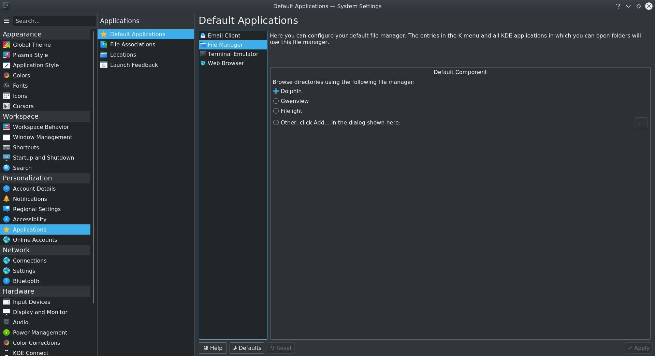
Task: Select the Other file manager option
Action: [276, 122]
